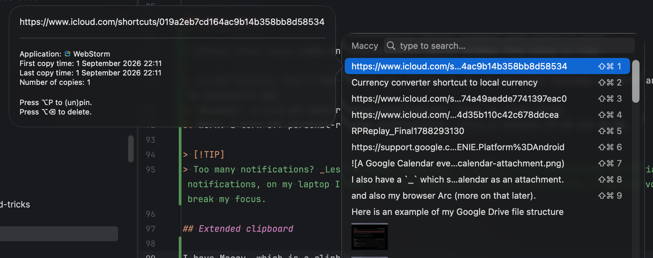Click the "Press ⌥⌫ to delete" hint
The height and width of the screenshot is (258, 653).
tap(56, 112)
